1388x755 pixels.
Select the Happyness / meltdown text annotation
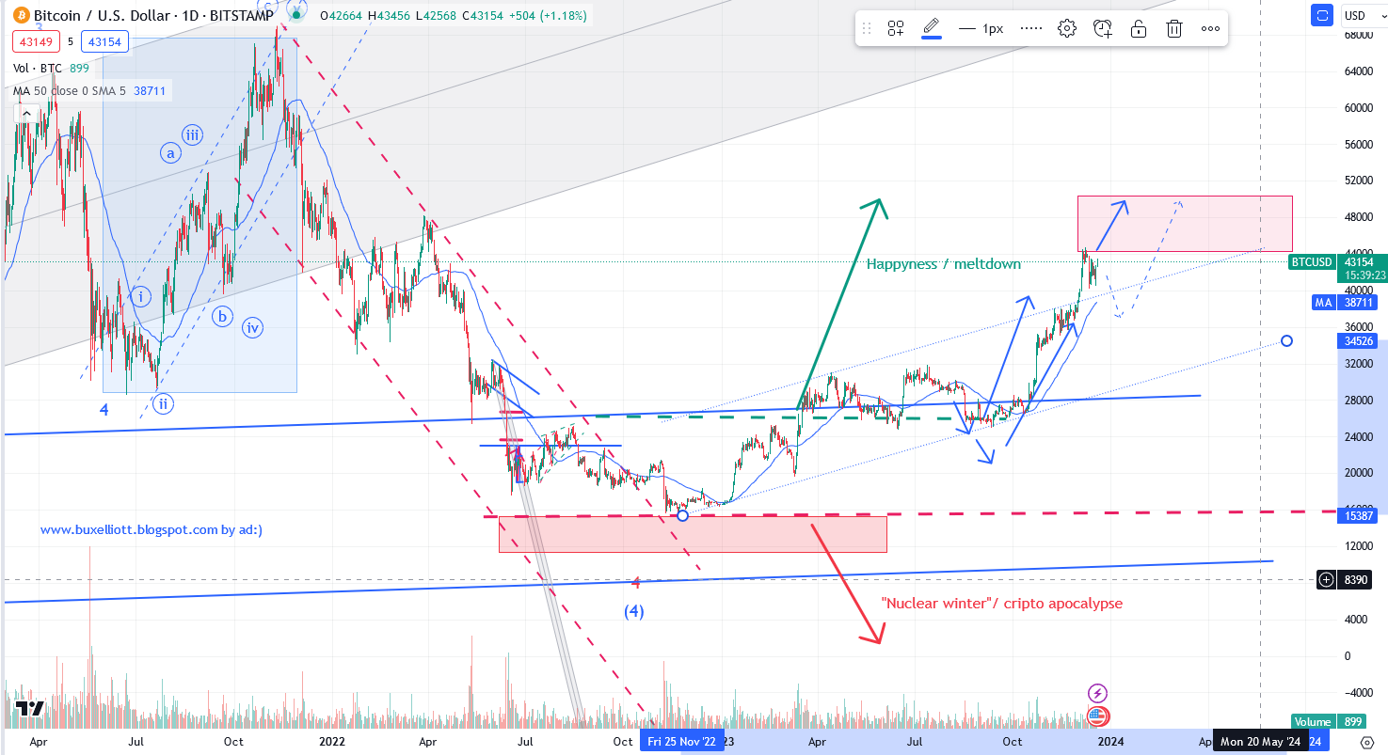[x=943, y=264]
